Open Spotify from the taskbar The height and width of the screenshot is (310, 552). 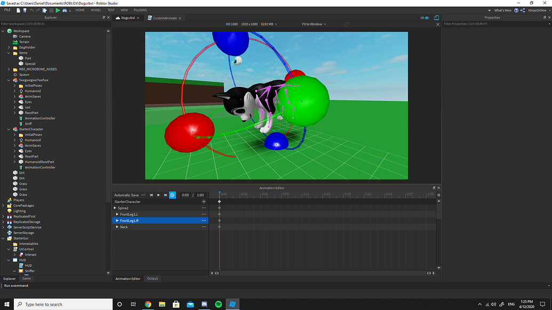pyautogui.click(x=218, y=304)
